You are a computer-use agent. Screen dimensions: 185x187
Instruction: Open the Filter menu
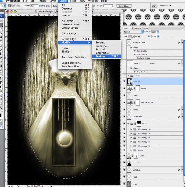[x=73, y=1]
